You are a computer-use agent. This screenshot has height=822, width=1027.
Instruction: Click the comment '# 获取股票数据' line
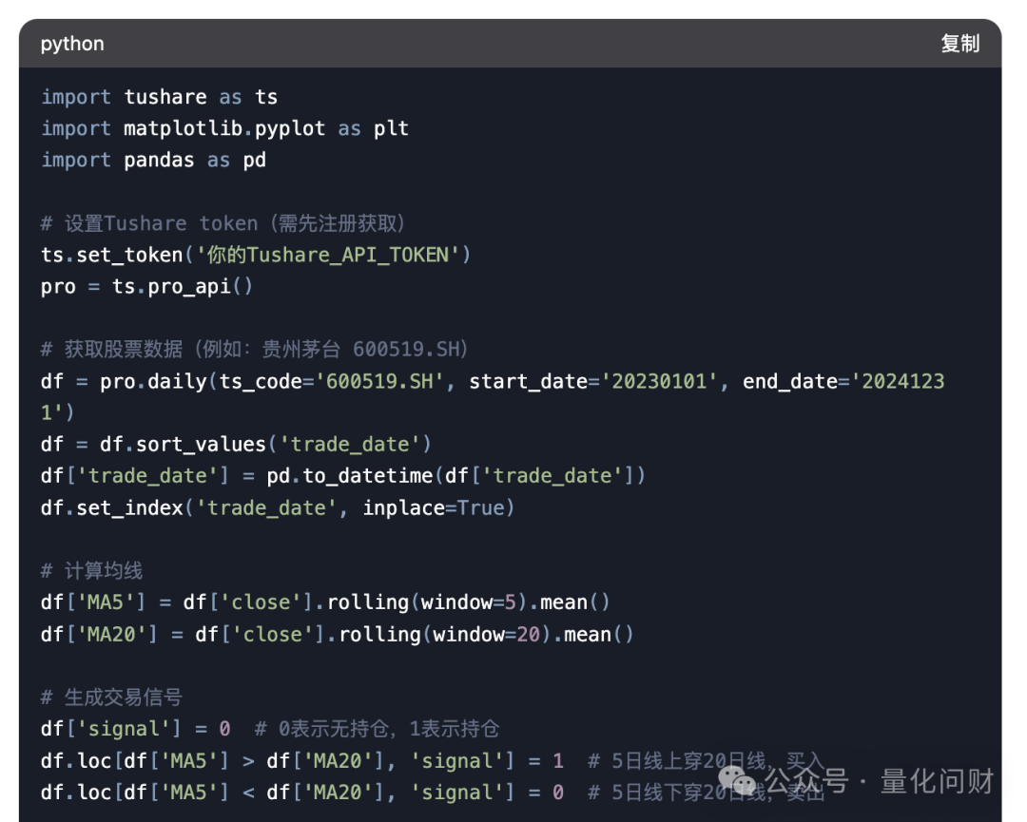(x=254, y=349)
